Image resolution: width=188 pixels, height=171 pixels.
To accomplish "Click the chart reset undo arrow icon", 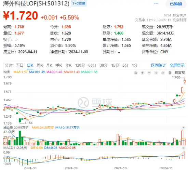I will (136, 73).
